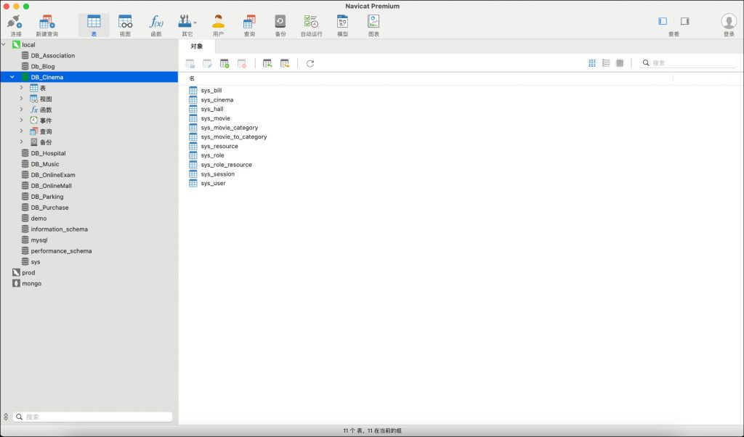The image size is (744, 437).
Task: Click the sidebar search field at the bottom
Action: pyautogui.click(x=96, y=417)
